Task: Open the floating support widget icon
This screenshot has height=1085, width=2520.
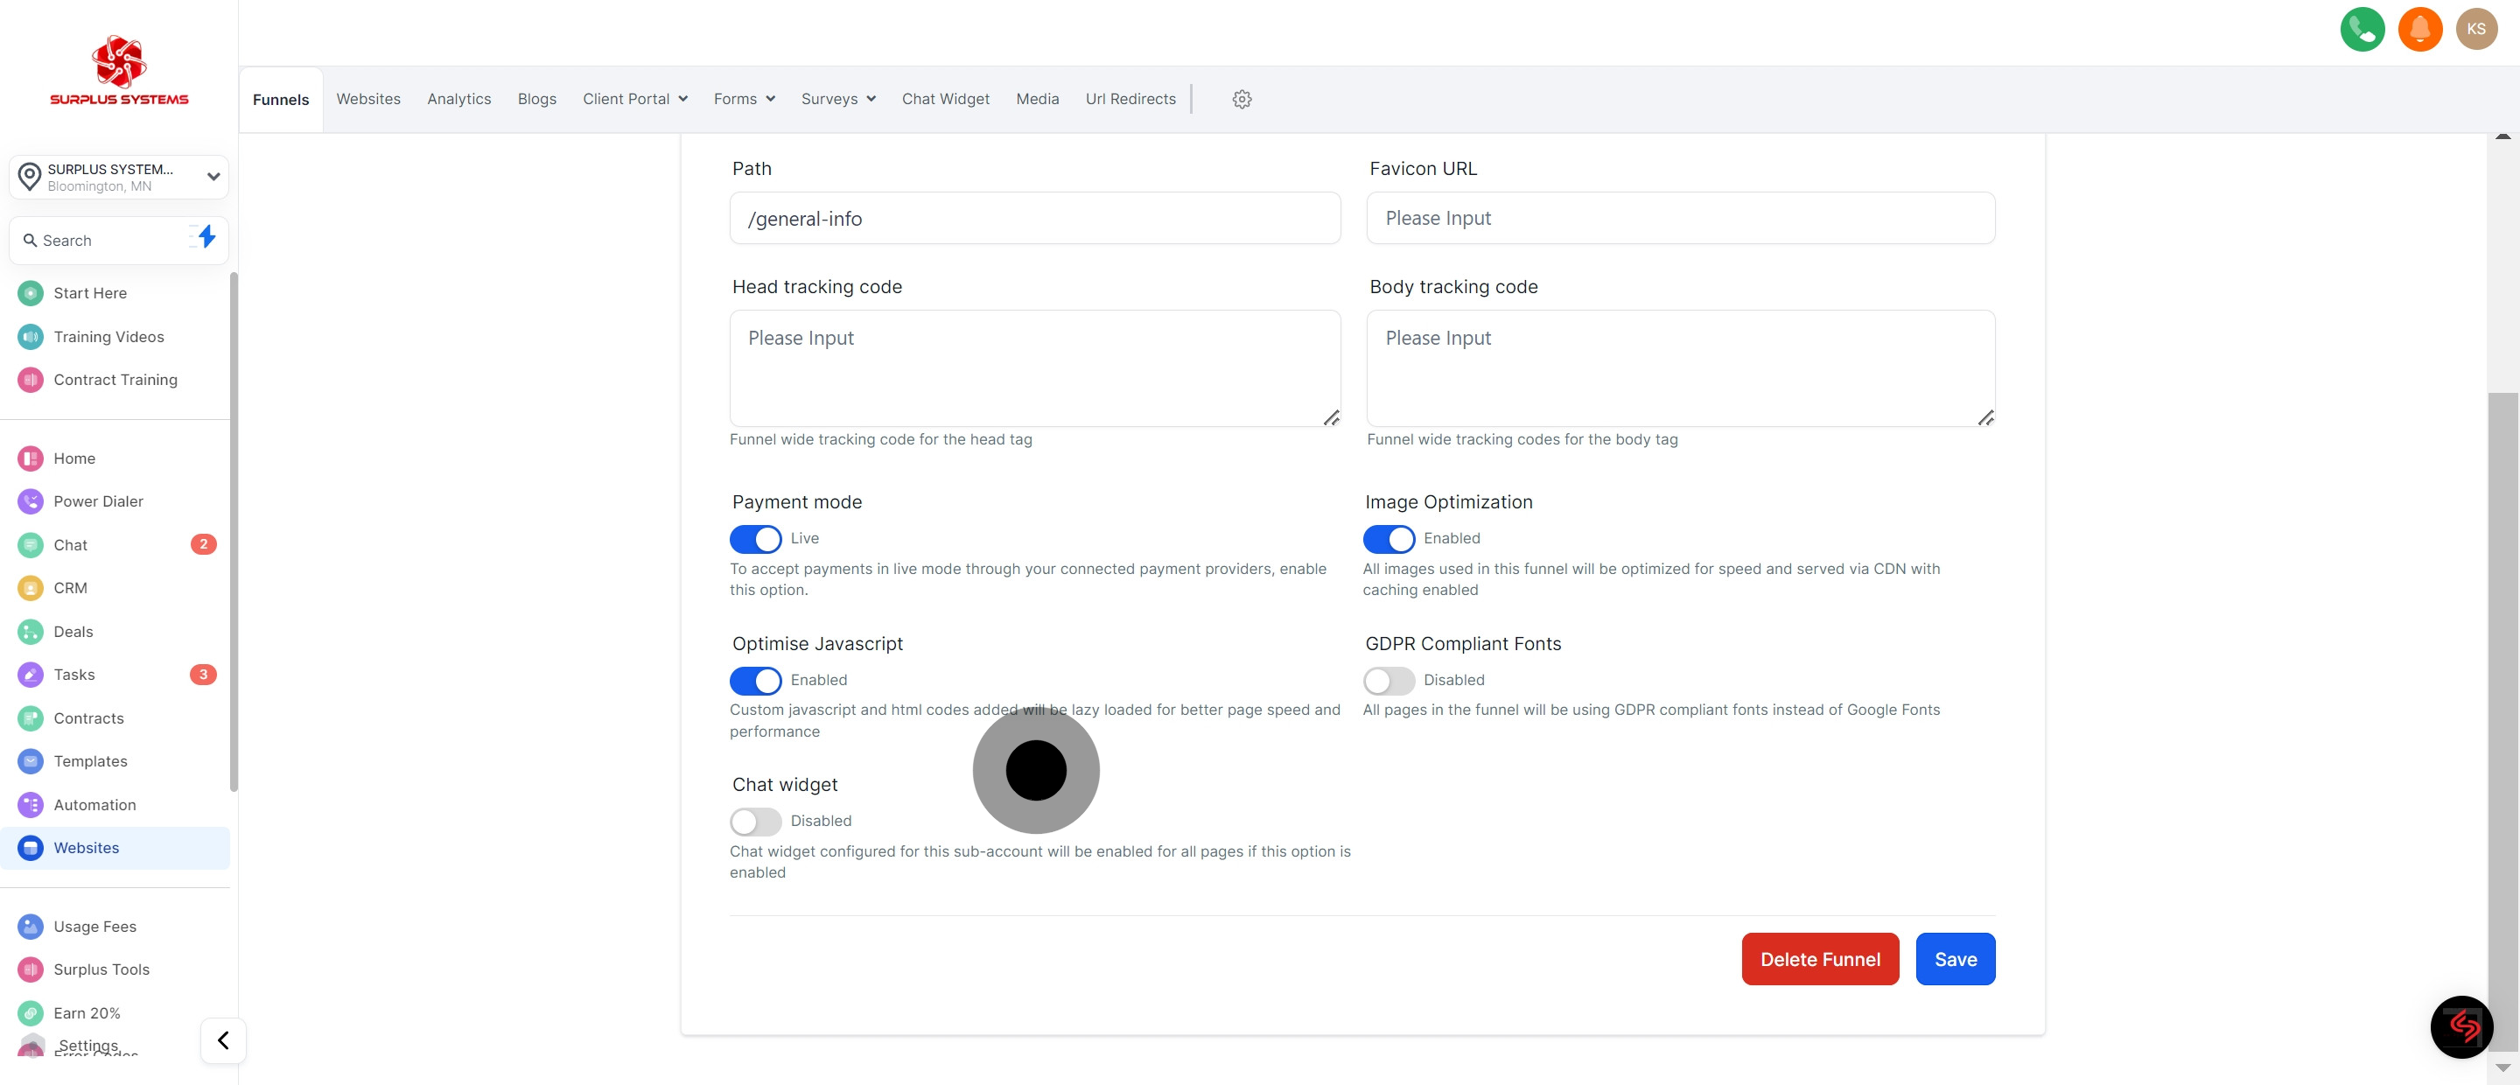Action: click(2461, 1026)
